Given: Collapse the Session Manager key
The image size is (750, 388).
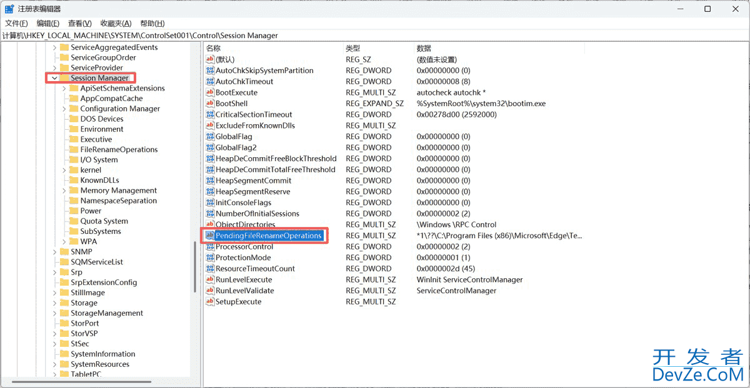Looking at the screenshot, I should (55, 79).
